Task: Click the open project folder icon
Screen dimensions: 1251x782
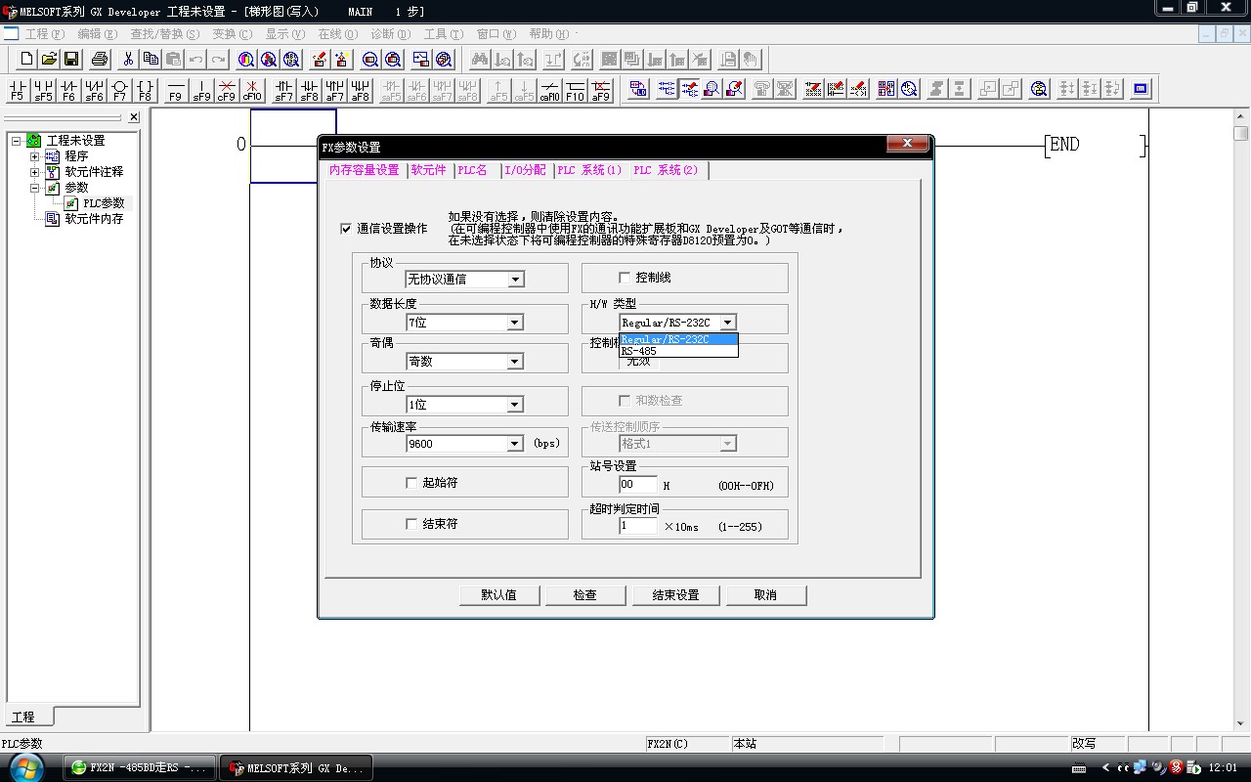Action: point(49,60)
